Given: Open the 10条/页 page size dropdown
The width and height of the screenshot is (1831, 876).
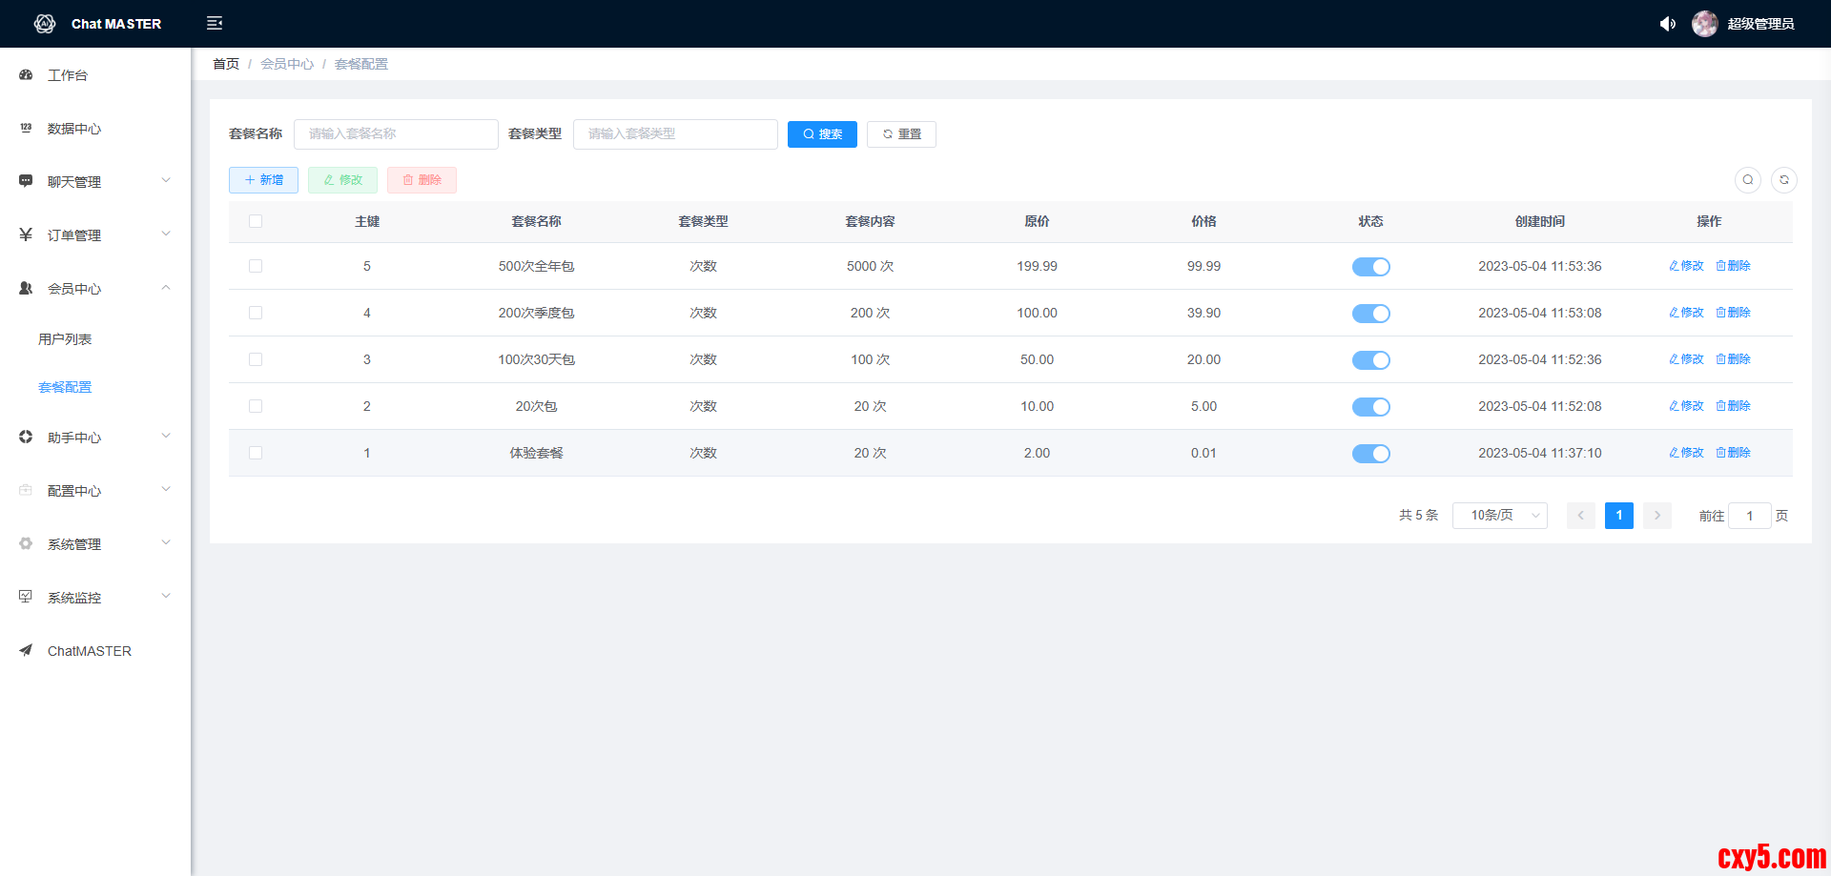Looking at the screenshot, I should (1499, 516).
